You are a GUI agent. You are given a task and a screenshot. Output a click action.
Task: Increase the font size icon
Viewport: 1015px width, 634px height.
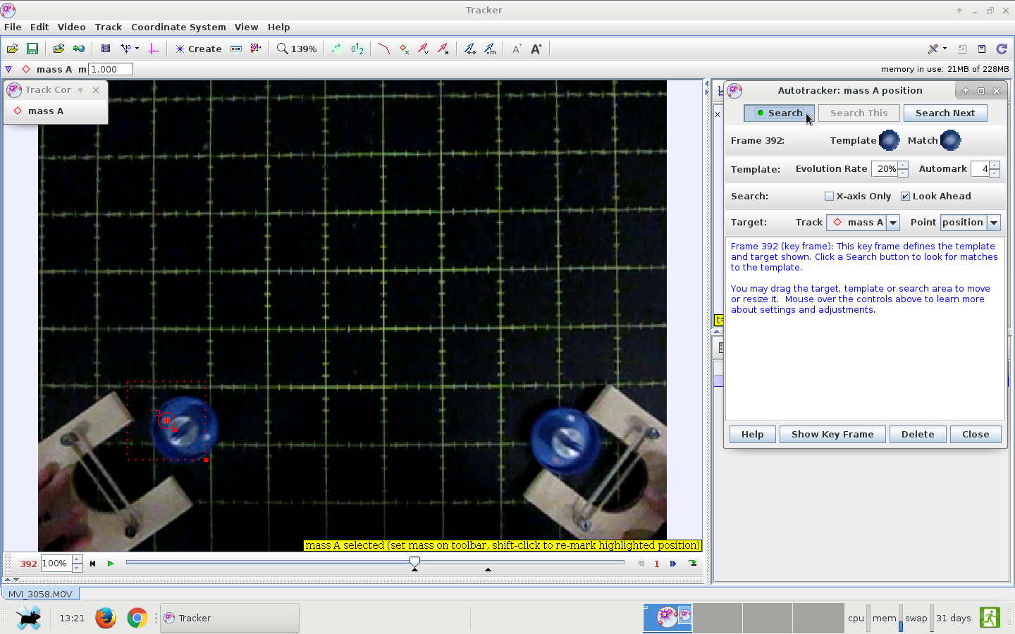[536, 49]
